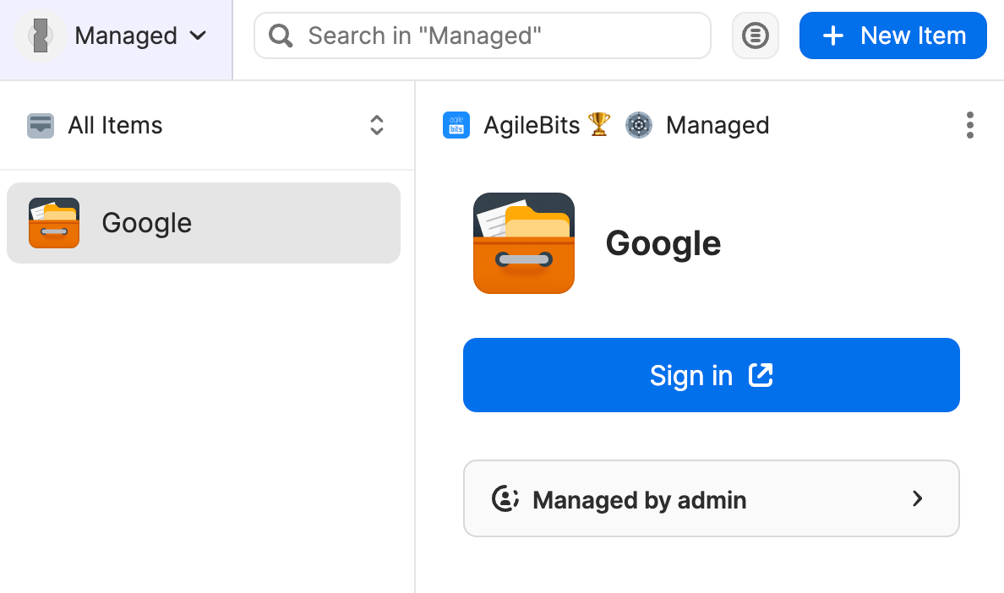Viewport: 1004px width, 593px height.
Task: Open the Managed by admin panel
Action: click(x=711, y=498)
